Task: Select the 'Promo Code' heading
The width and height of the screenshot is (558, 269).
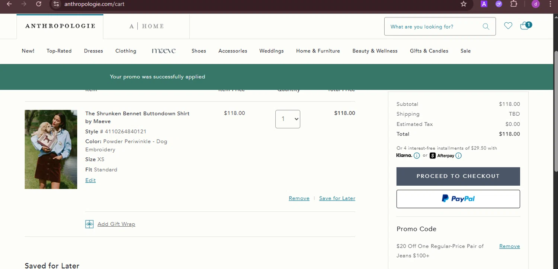Action: pos(416,229)
